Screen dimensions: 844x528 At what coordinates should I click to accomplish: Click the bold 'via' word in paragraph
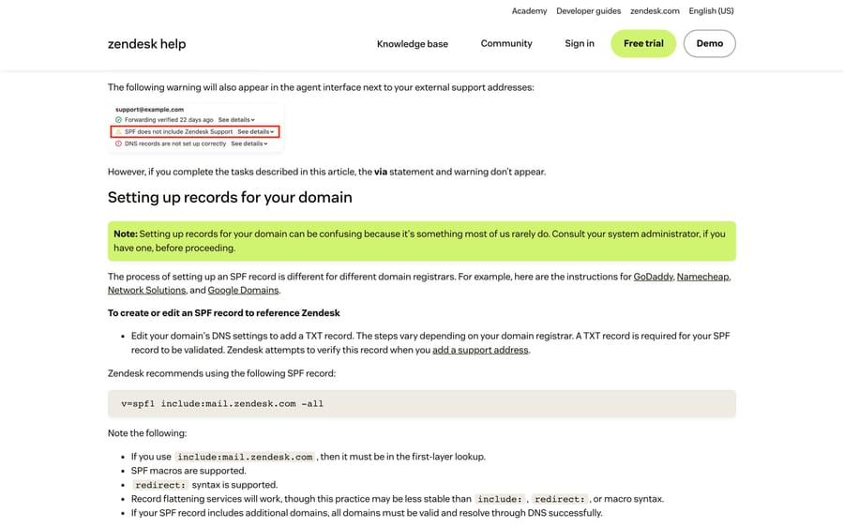tap(381, 173)
